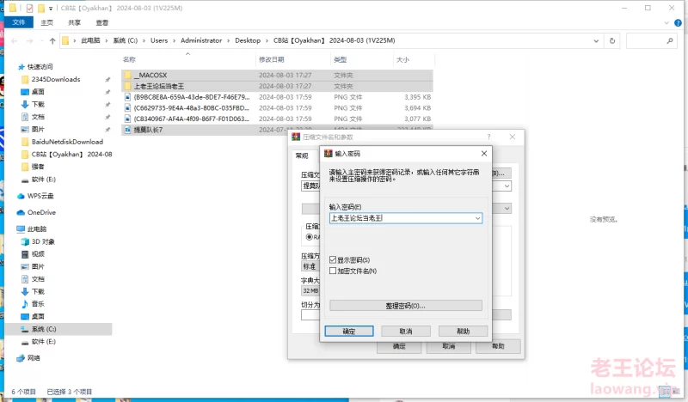Uncheck the 显示密码 checkbox
Image resolution: width=688 pixels, height=402 pixels.
click(x=333, y=260)
